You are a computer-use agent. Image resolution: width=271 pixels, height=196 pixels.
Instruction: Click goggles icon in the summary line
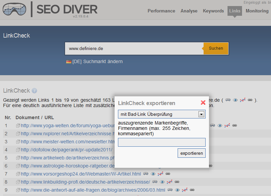(228, 100)
